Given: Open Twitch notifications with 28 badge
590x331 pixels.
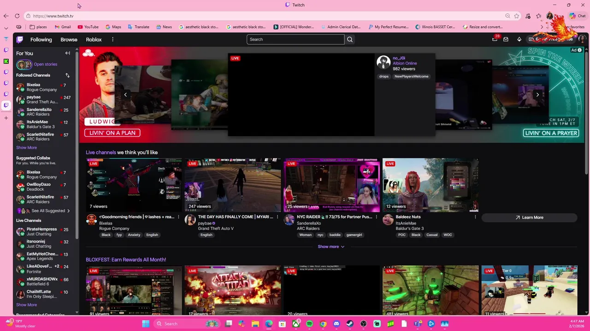Looking at the screenshot, I should point(495,39).
